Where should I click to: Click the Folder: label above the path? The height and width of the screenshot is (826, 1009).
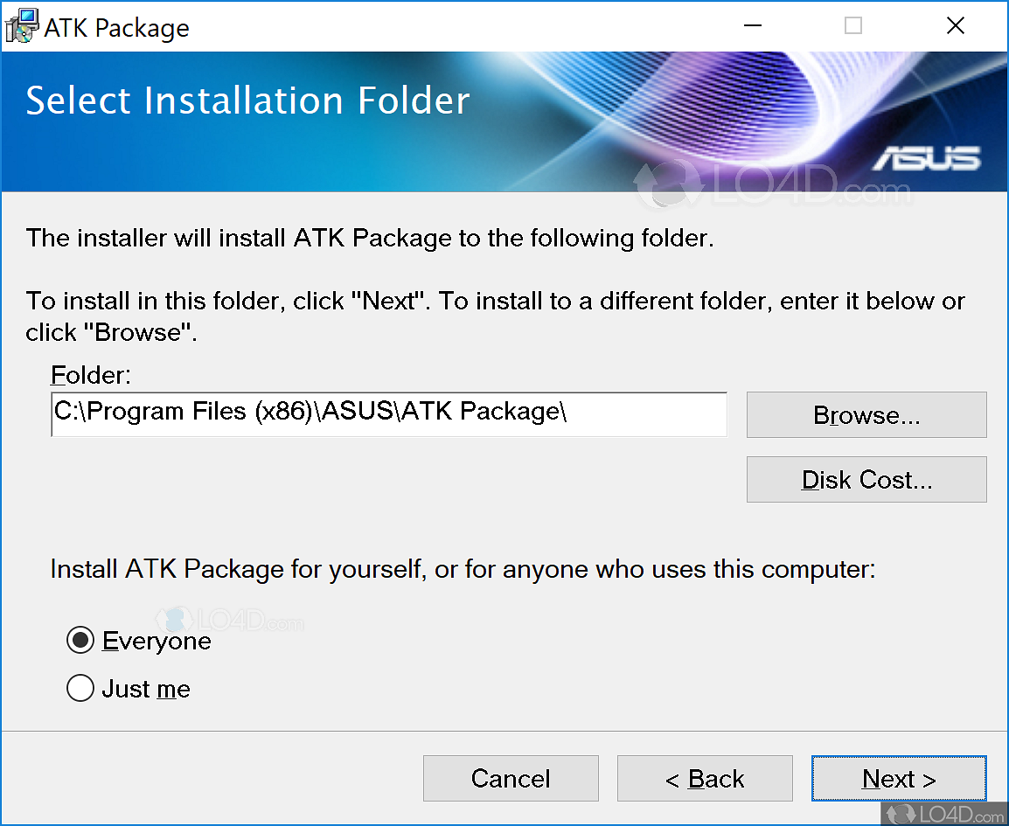91,375
